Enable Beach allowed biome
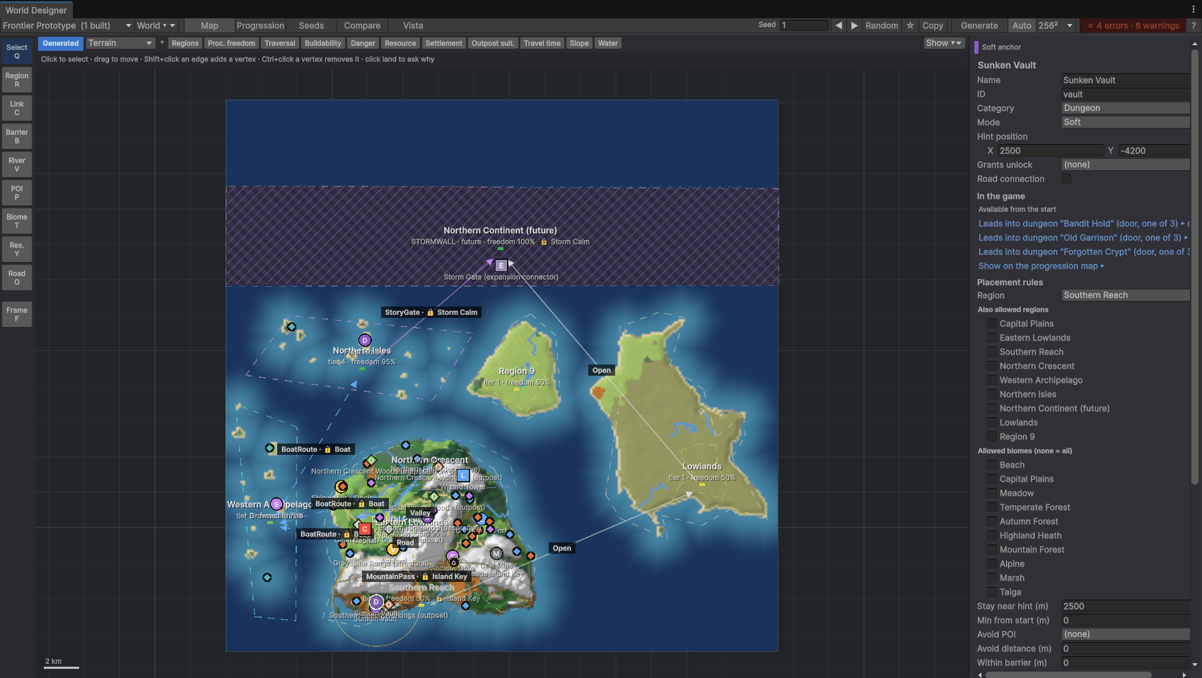1202x678 pixels. pos(992,465)
